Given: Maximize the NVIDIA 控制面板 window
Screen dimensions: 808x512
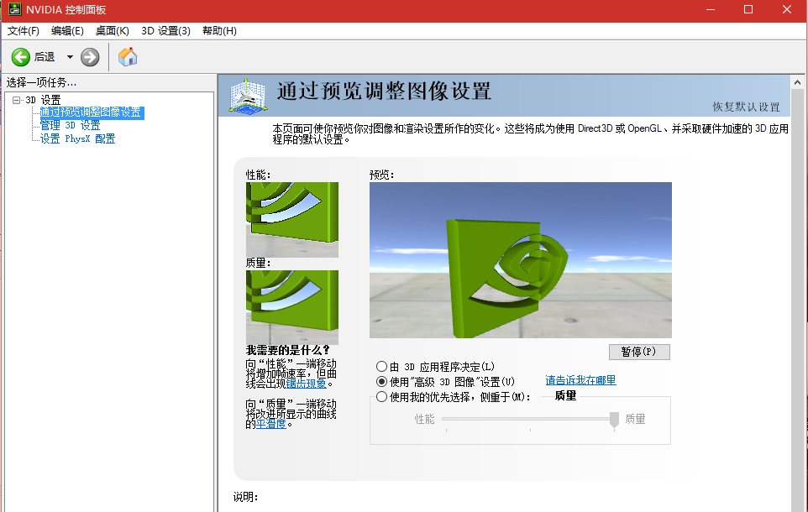Looking at the screenshot, I should tap(748, 10).
